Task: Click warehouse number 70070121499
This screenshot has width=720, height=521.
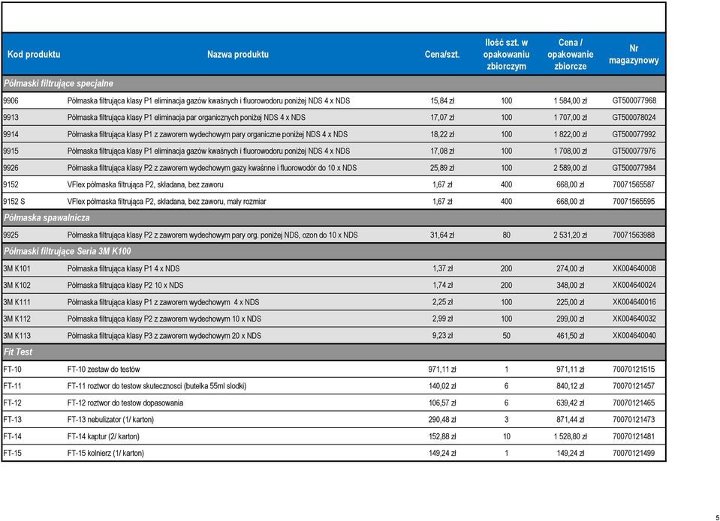Action: (634, 453)
